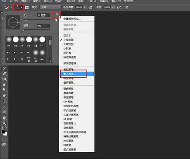Open the opacity (不透明度) slider arrow
The image size is (190, 159).
coord(85,7)
